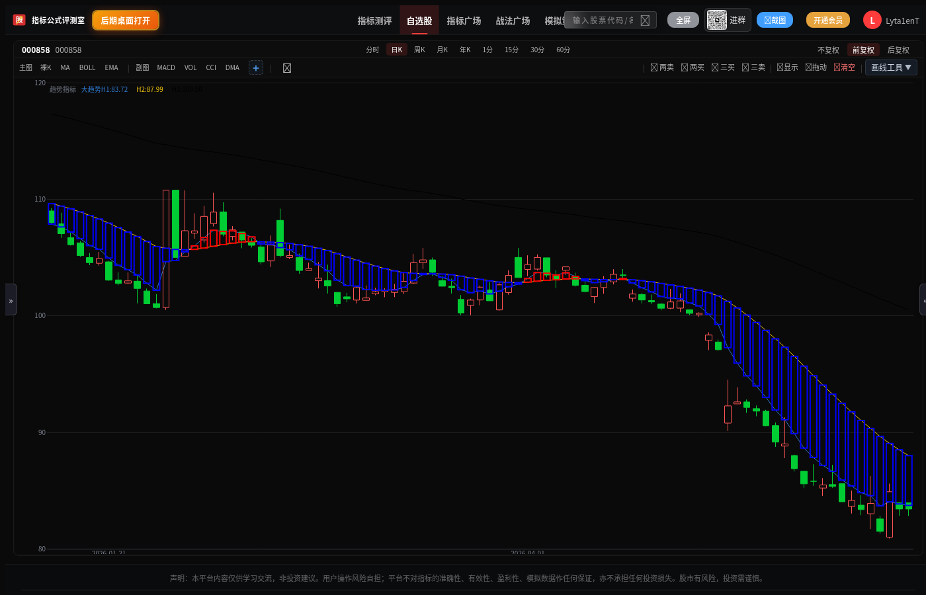Click the 全屏 fullscreen button
This screenshot has height=595, width=926.
tap(683, 20)
